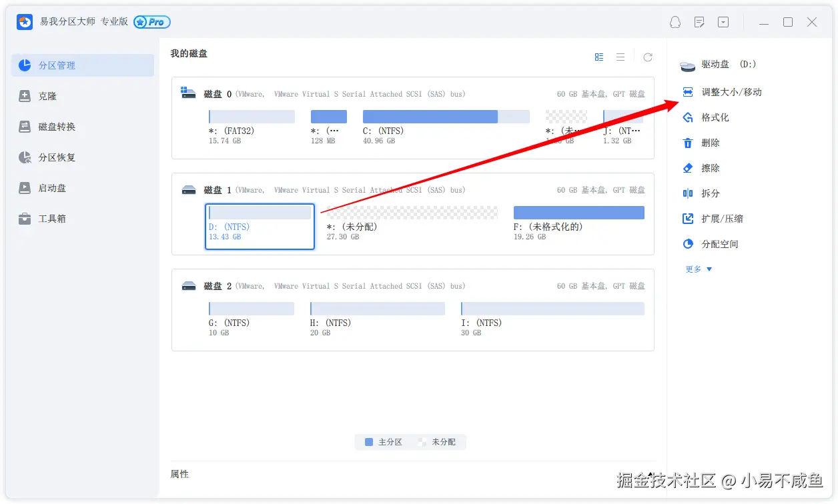Select 启动盘 bootable media in sidebar
The image size is (838, 504).
[83, 188]
